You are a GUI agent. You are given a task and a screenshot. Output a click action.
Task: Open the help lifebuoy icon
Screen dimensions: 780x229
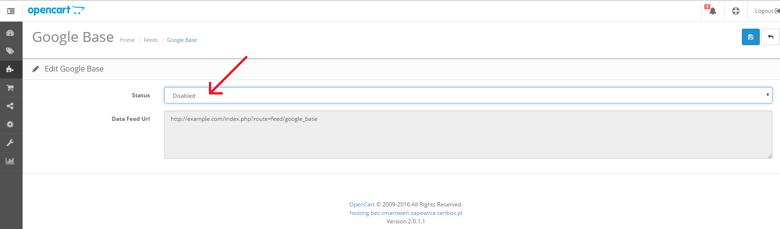click(x=736, y=11)
